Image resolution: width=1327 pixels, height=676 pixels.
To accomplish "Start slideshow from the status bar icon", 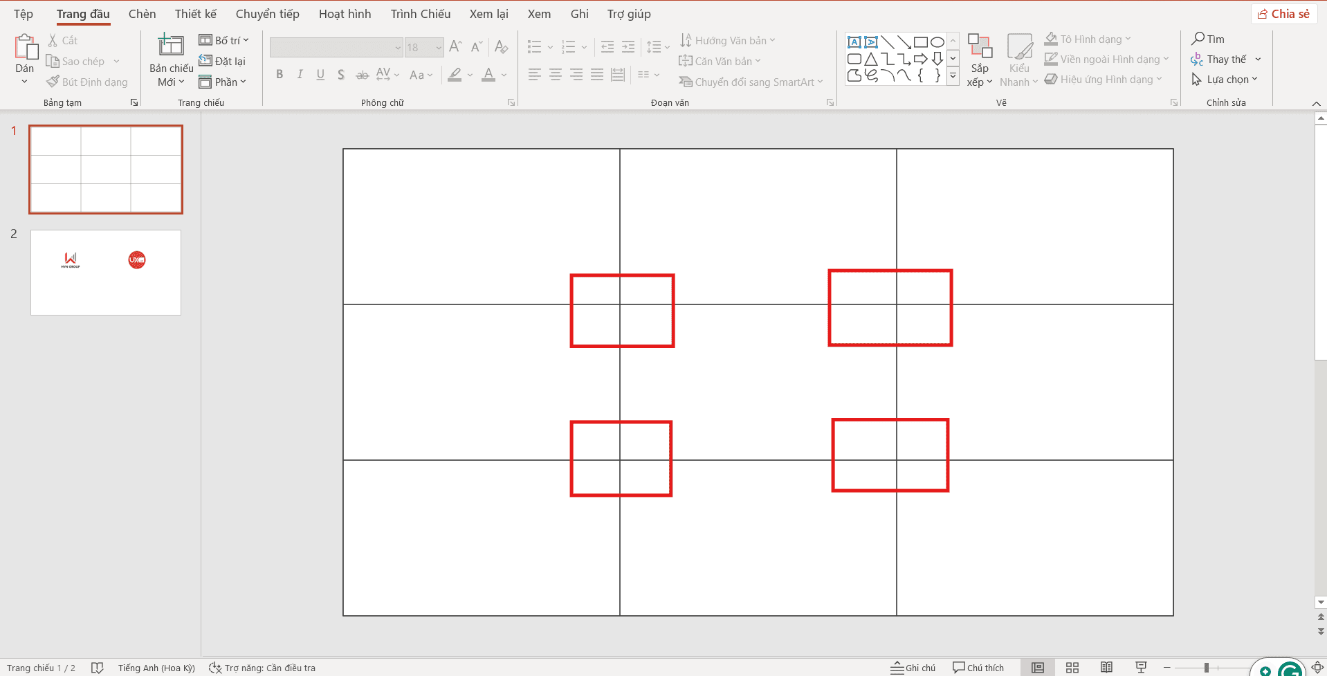I will tap(1142, 667).
